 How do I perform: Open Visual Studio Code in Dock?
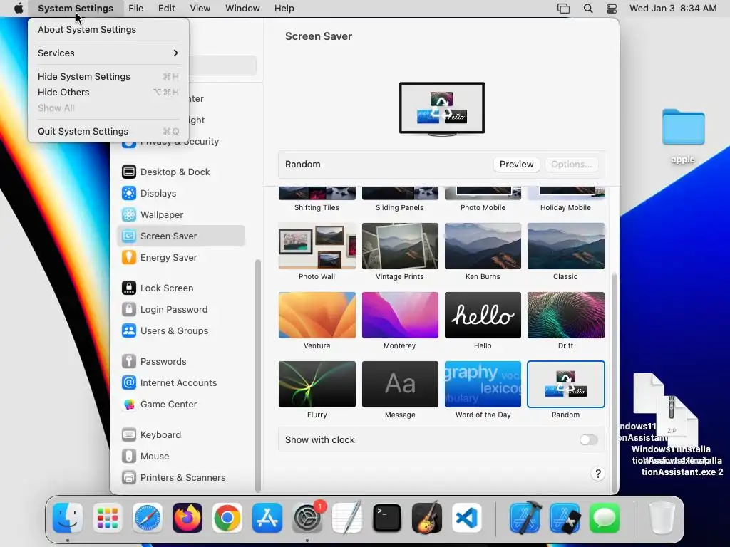[466, 518]
